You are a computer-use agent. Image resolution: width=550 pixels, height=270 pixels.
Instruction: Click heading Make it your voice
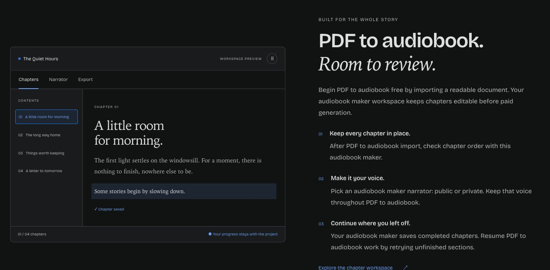pyautogui.click(x=357, y=178)
